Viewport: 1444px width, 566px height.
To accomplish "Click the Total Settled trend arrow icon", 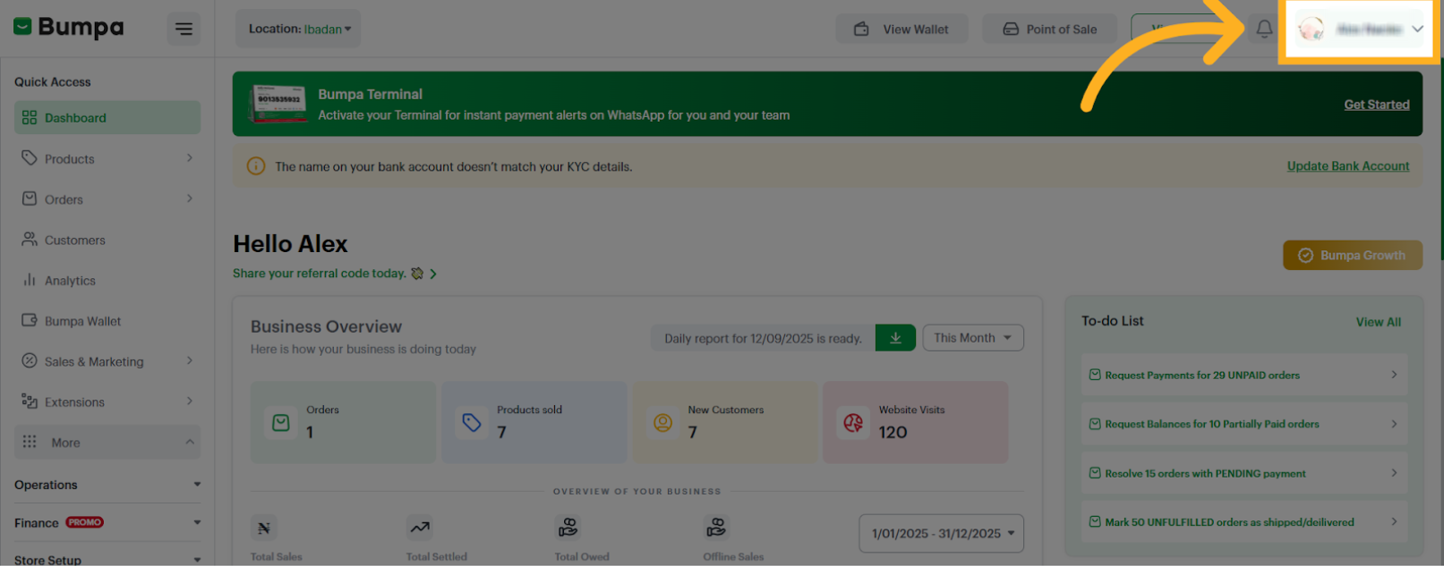I will click(x=420, y=528).
